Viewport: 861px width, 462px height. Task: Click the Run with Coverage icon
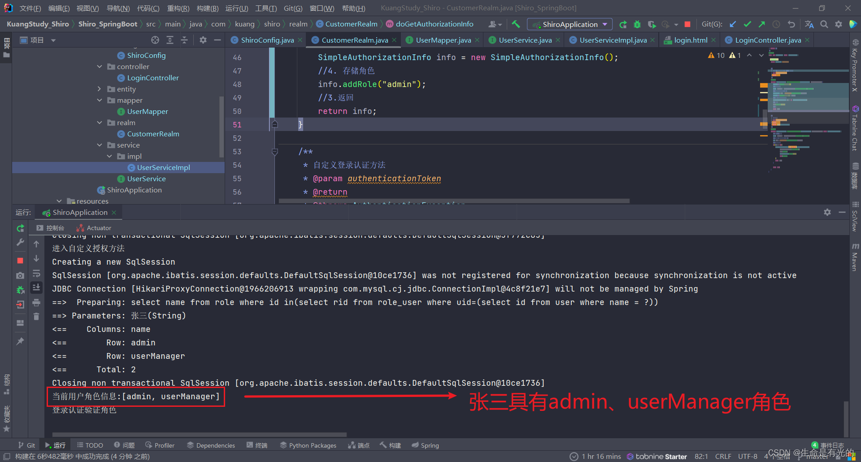click(x=652, y=24)
